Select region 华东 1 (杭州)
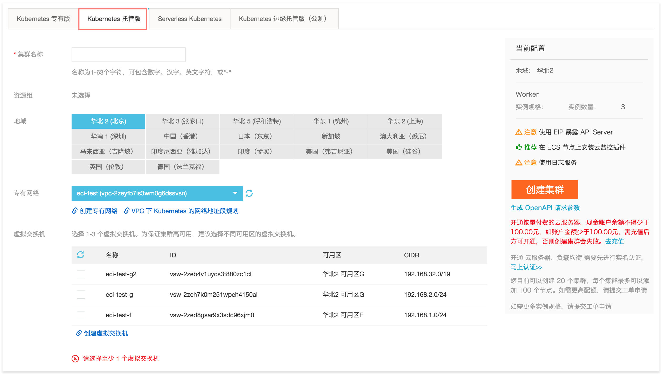Screen dimensions: 662x374 coord(331,121)
